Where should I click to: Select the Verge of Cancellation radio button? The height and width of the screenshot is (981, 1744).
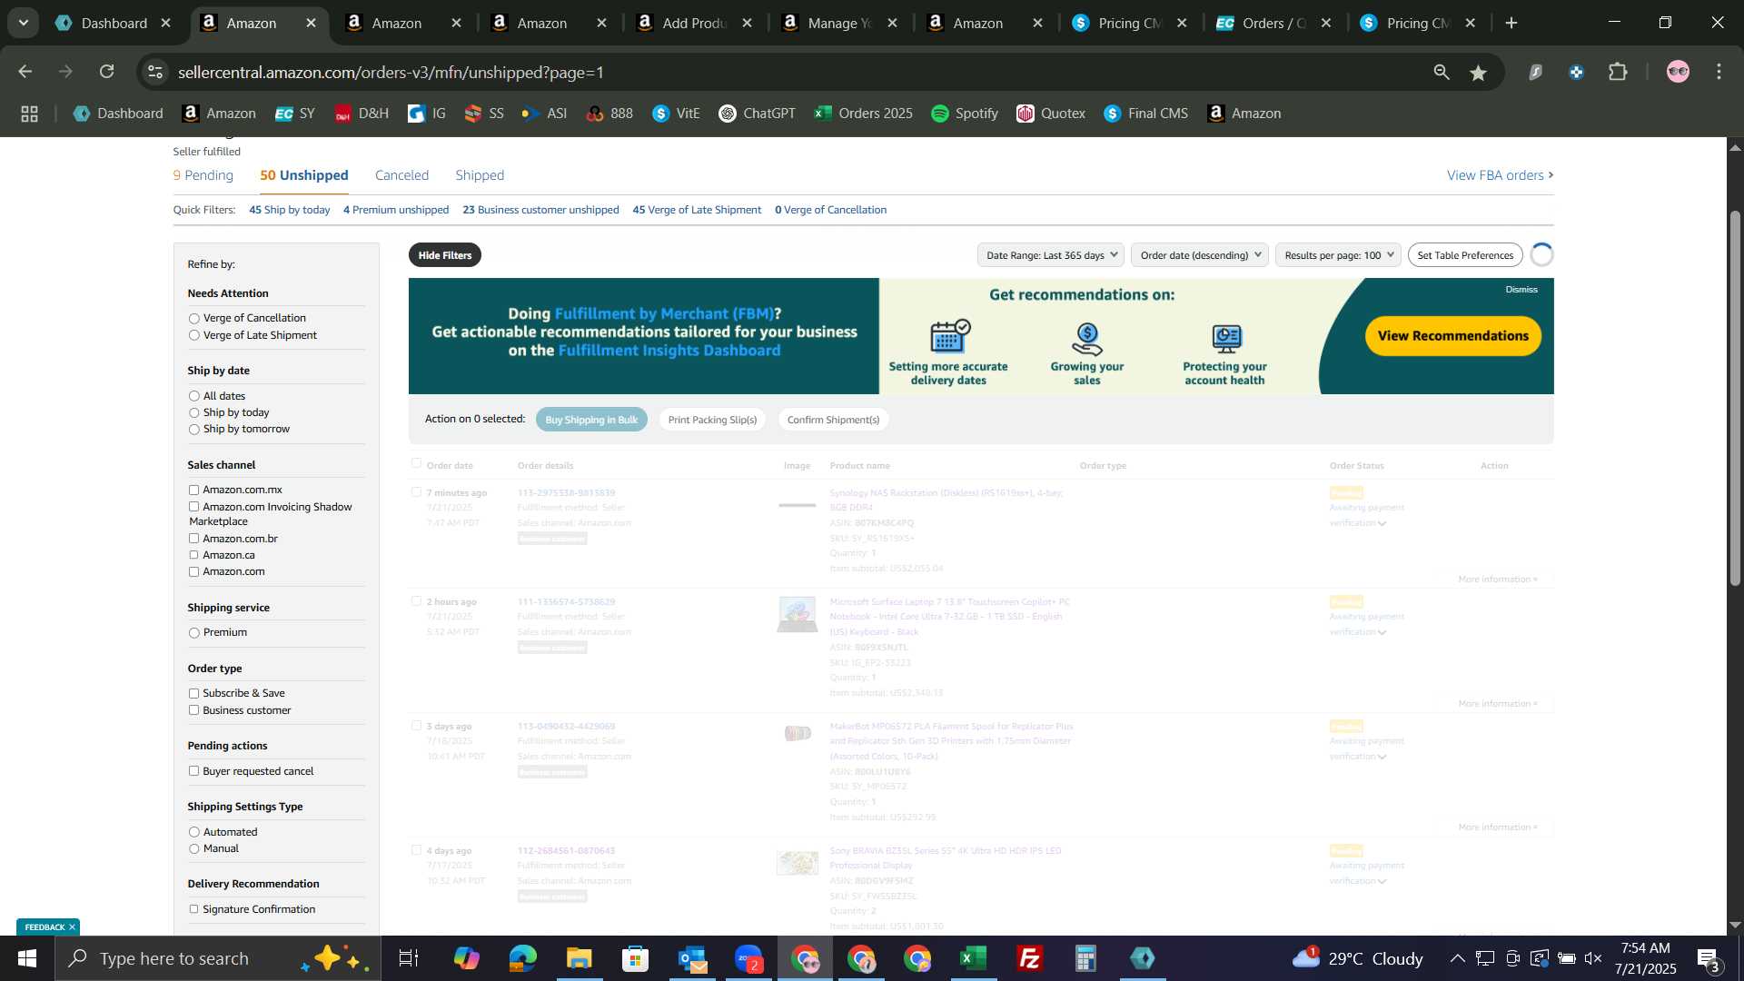click(193, 319)
